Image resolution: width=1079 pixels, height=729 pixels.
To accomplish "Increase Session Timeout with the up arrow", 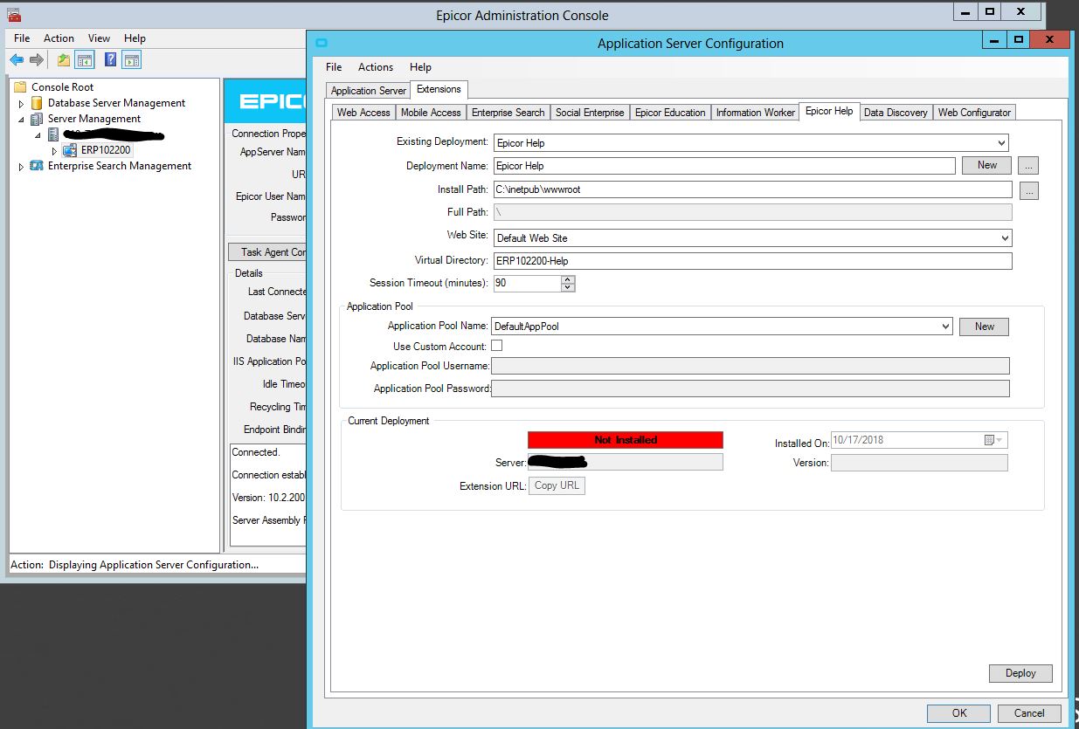I will click(568, 279).
